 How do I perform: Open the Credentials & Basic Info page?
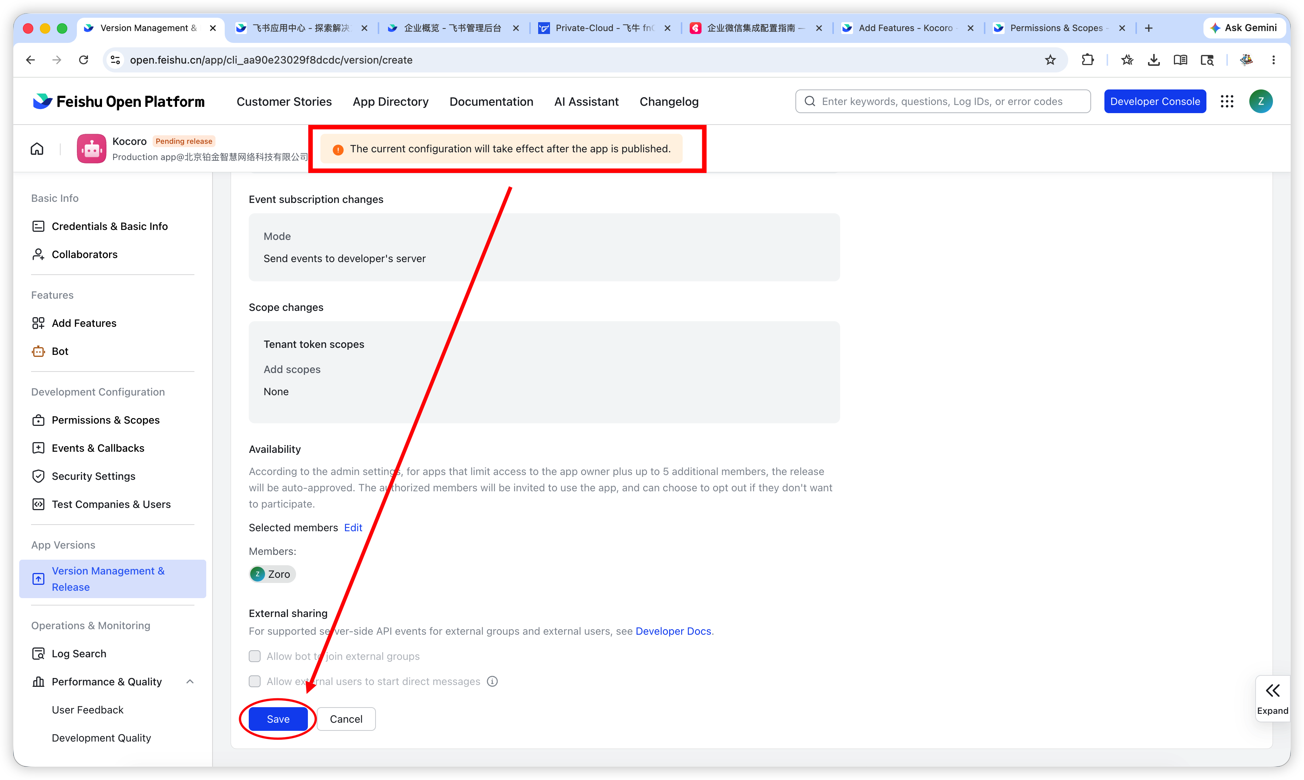(x=109, y=226)
